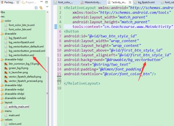
Task: Select vector_9patch_pressed.png file
Action: pyautogui.click(x=25, y=81)
